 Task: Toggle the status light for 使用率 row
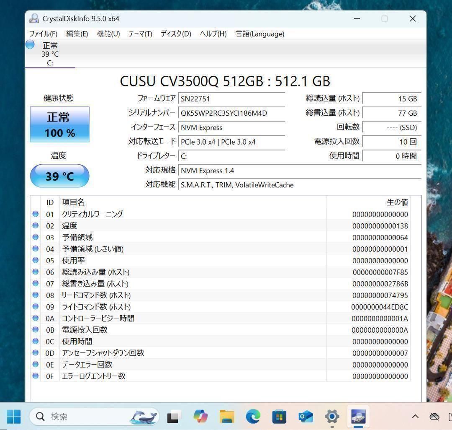point(35,260)
